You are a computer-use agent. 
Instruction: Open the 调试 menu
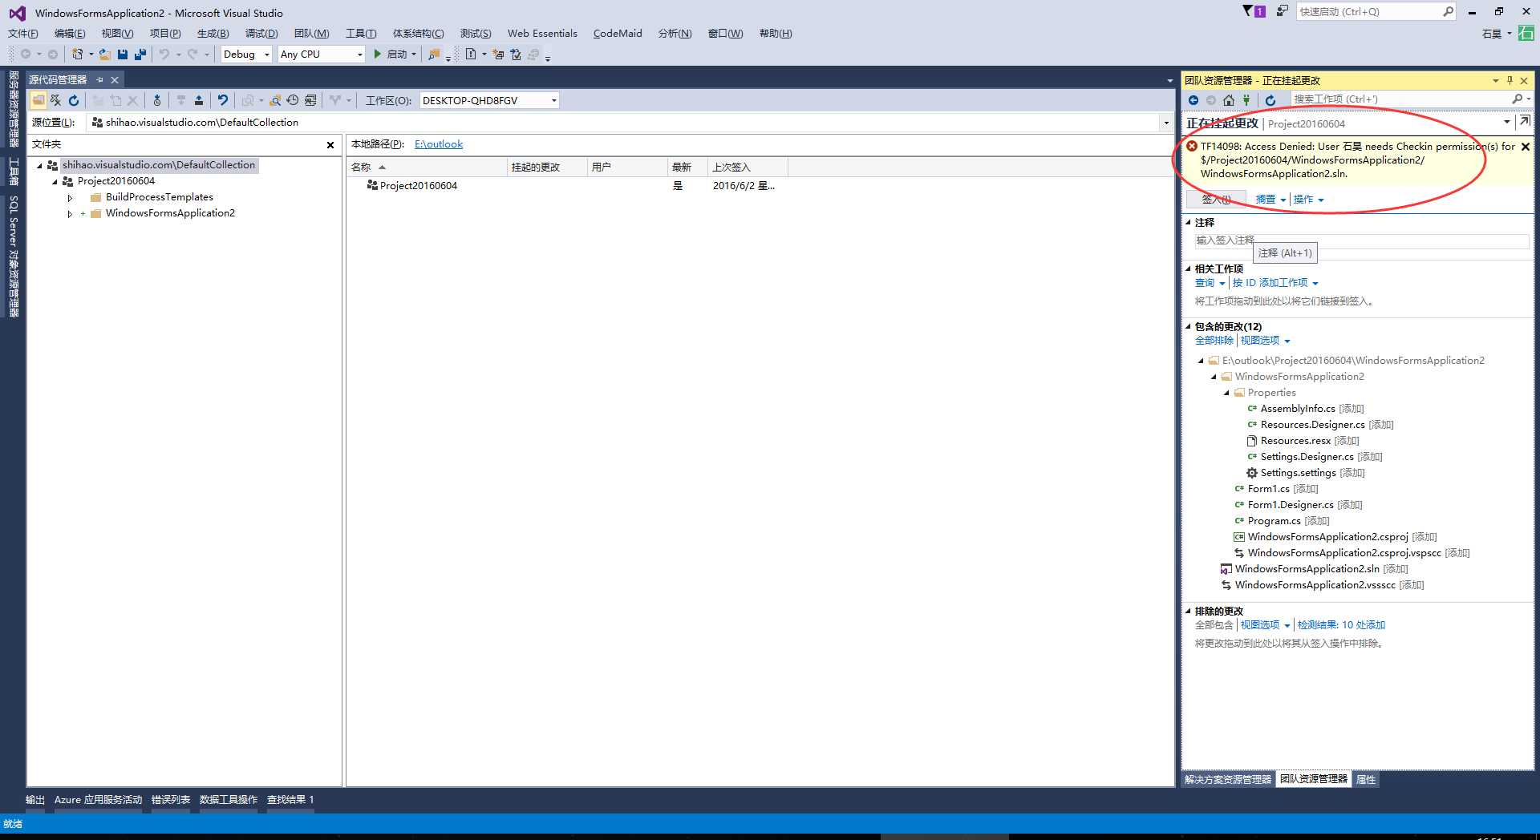point(261,34)
